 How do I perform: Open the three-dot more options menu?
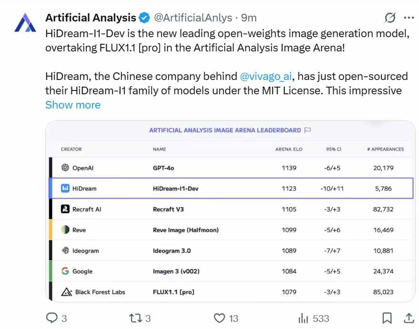(409, 18)
